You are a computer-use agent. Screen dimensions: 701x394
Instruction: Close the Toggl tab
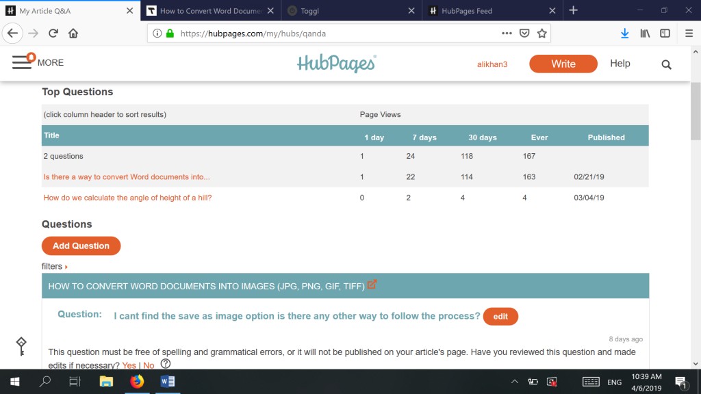[x=411, y=11]
